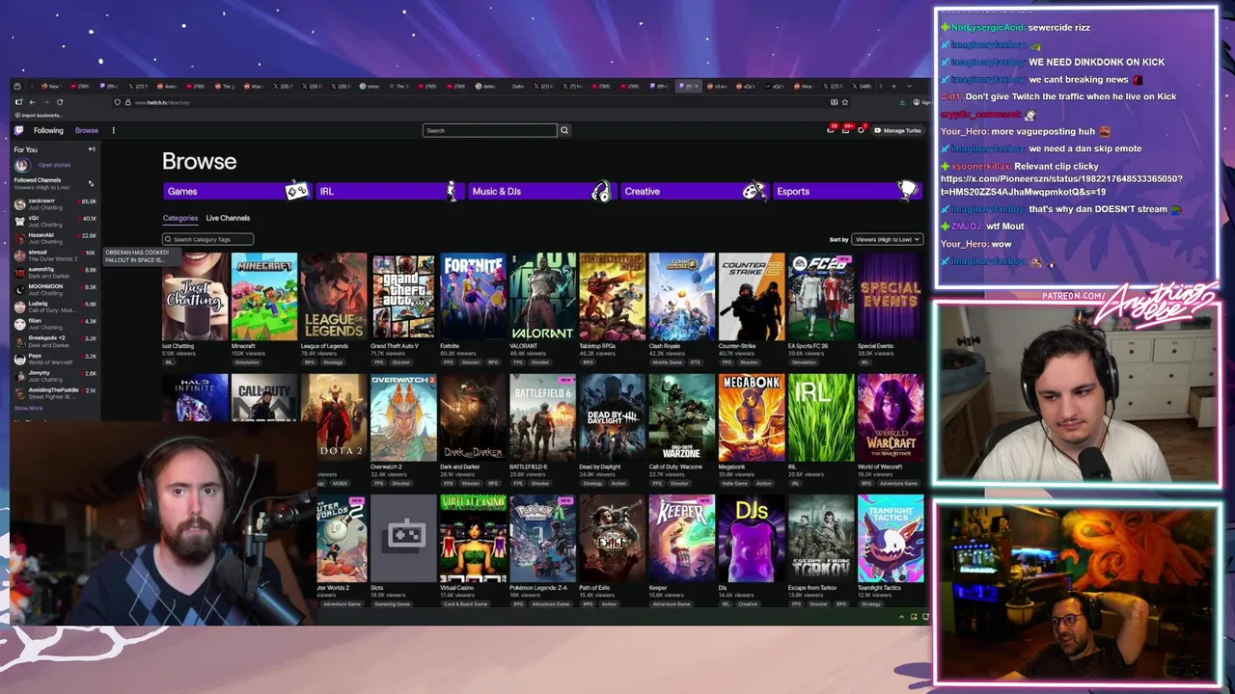Select Ludwig in followed channels list
Viewport: 1235px width, 694px height.
(x=55, y=306)
